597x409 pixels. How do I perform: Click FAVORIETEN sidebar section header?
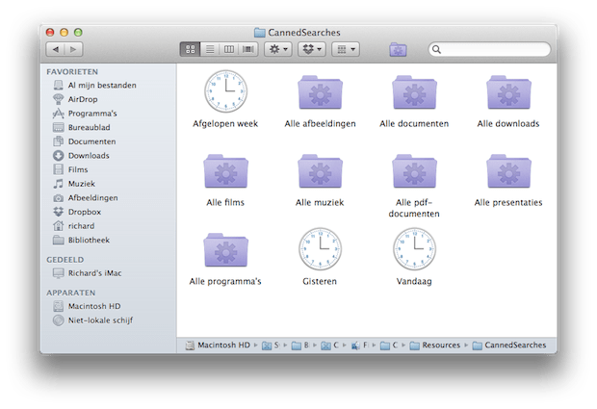[72, 71]
